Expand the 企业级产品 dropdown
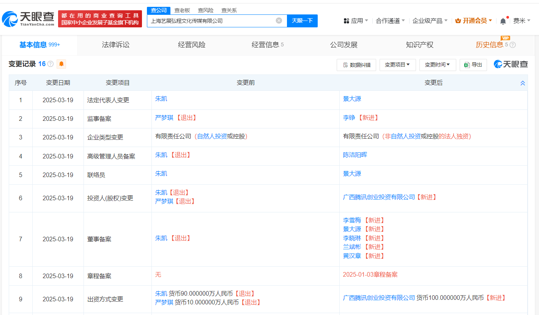 point(430,21)
